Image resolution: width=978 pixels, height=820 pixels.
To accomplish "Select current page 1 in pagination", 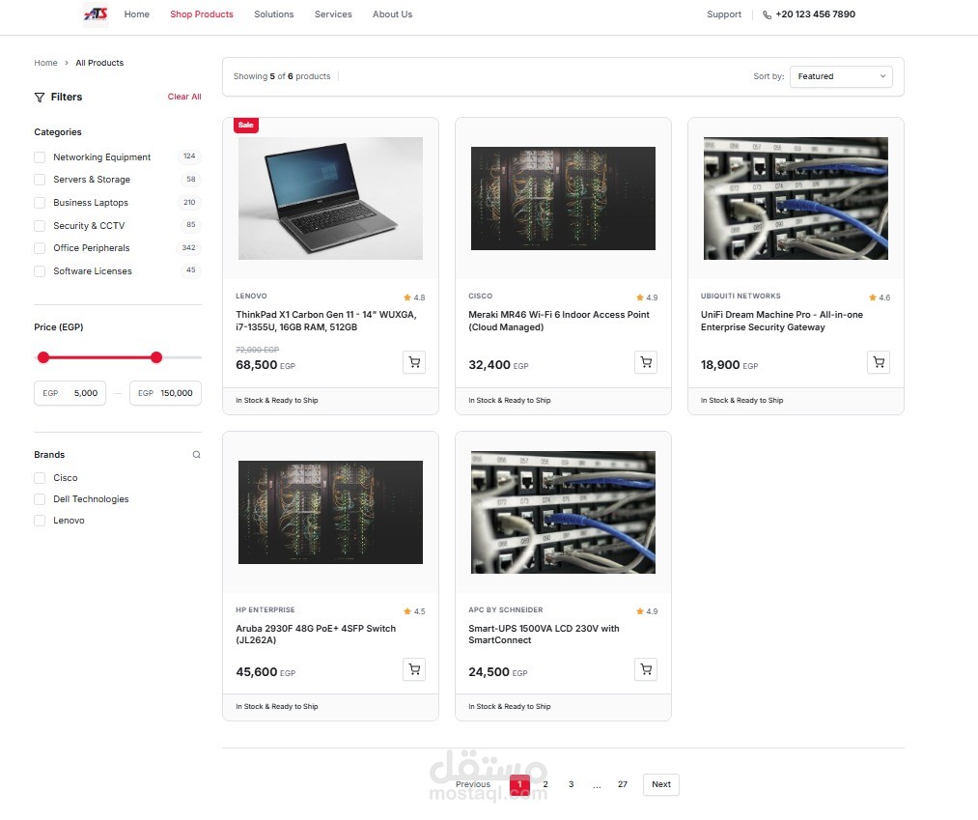I will pos(519,784).
